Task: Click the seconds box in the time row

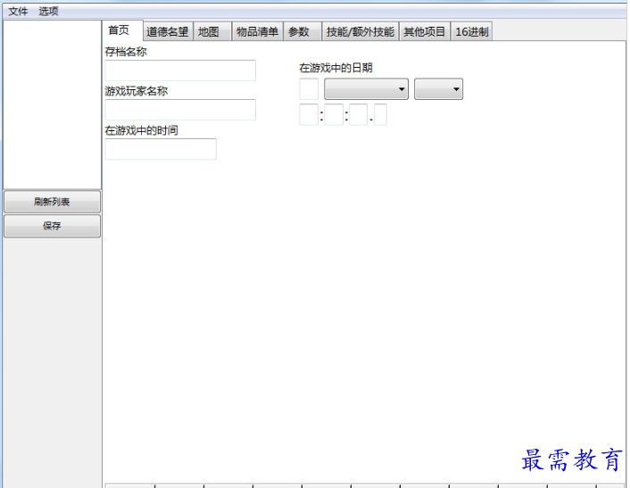Action: click(x=359, y=114)
